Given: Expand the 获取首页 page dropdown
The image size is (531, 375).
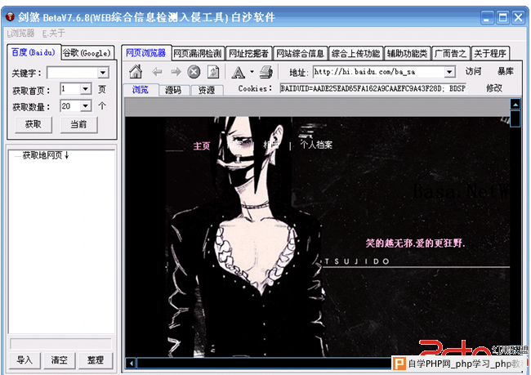Looking at the screenshot, I should 86,89.
